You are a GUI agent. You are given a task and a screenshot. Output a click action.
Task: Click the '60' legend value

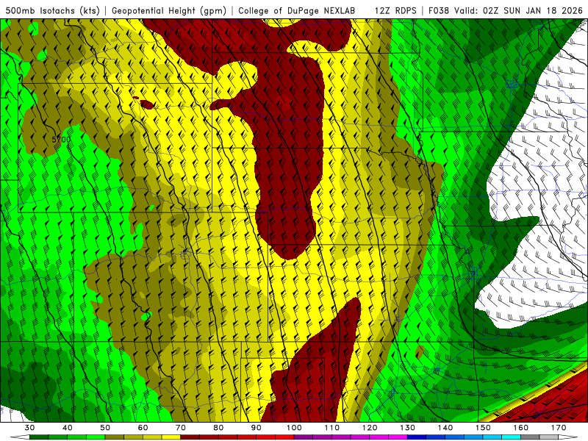143,428
